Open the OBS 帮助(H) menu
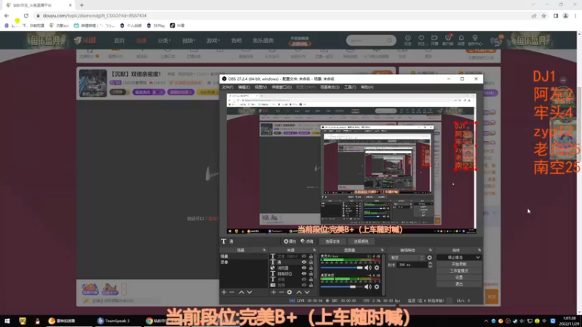Screen dimensions: 582x327 point(367,87)
